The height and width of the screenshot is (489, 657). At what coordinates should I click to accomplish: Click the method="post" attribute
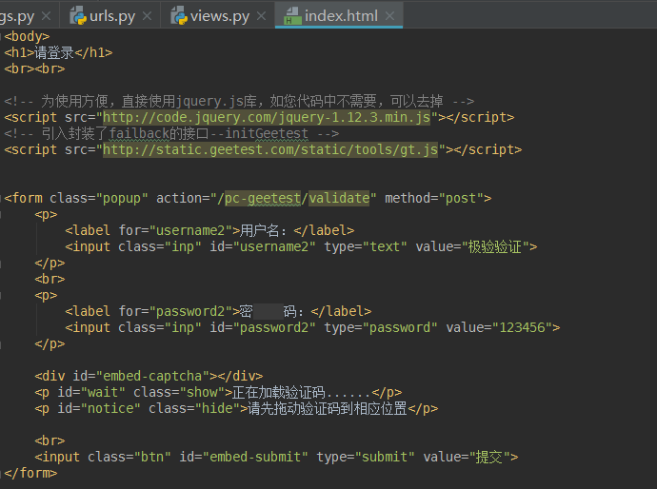point(434,198)
